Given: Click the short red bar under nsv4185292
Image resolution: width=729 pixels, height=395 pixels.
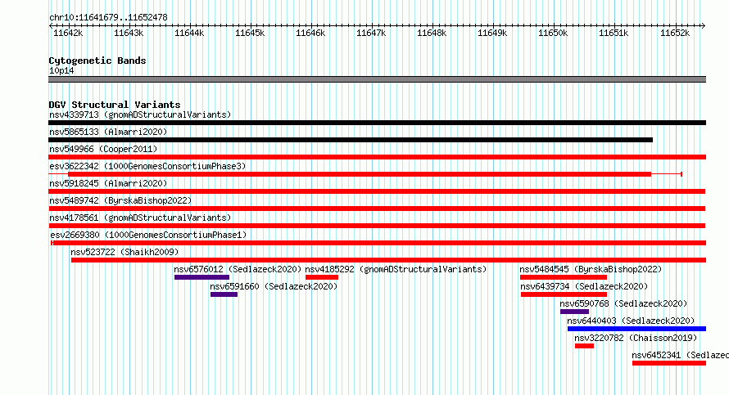Looking at the screenshot, I should (x=322, y=277).
